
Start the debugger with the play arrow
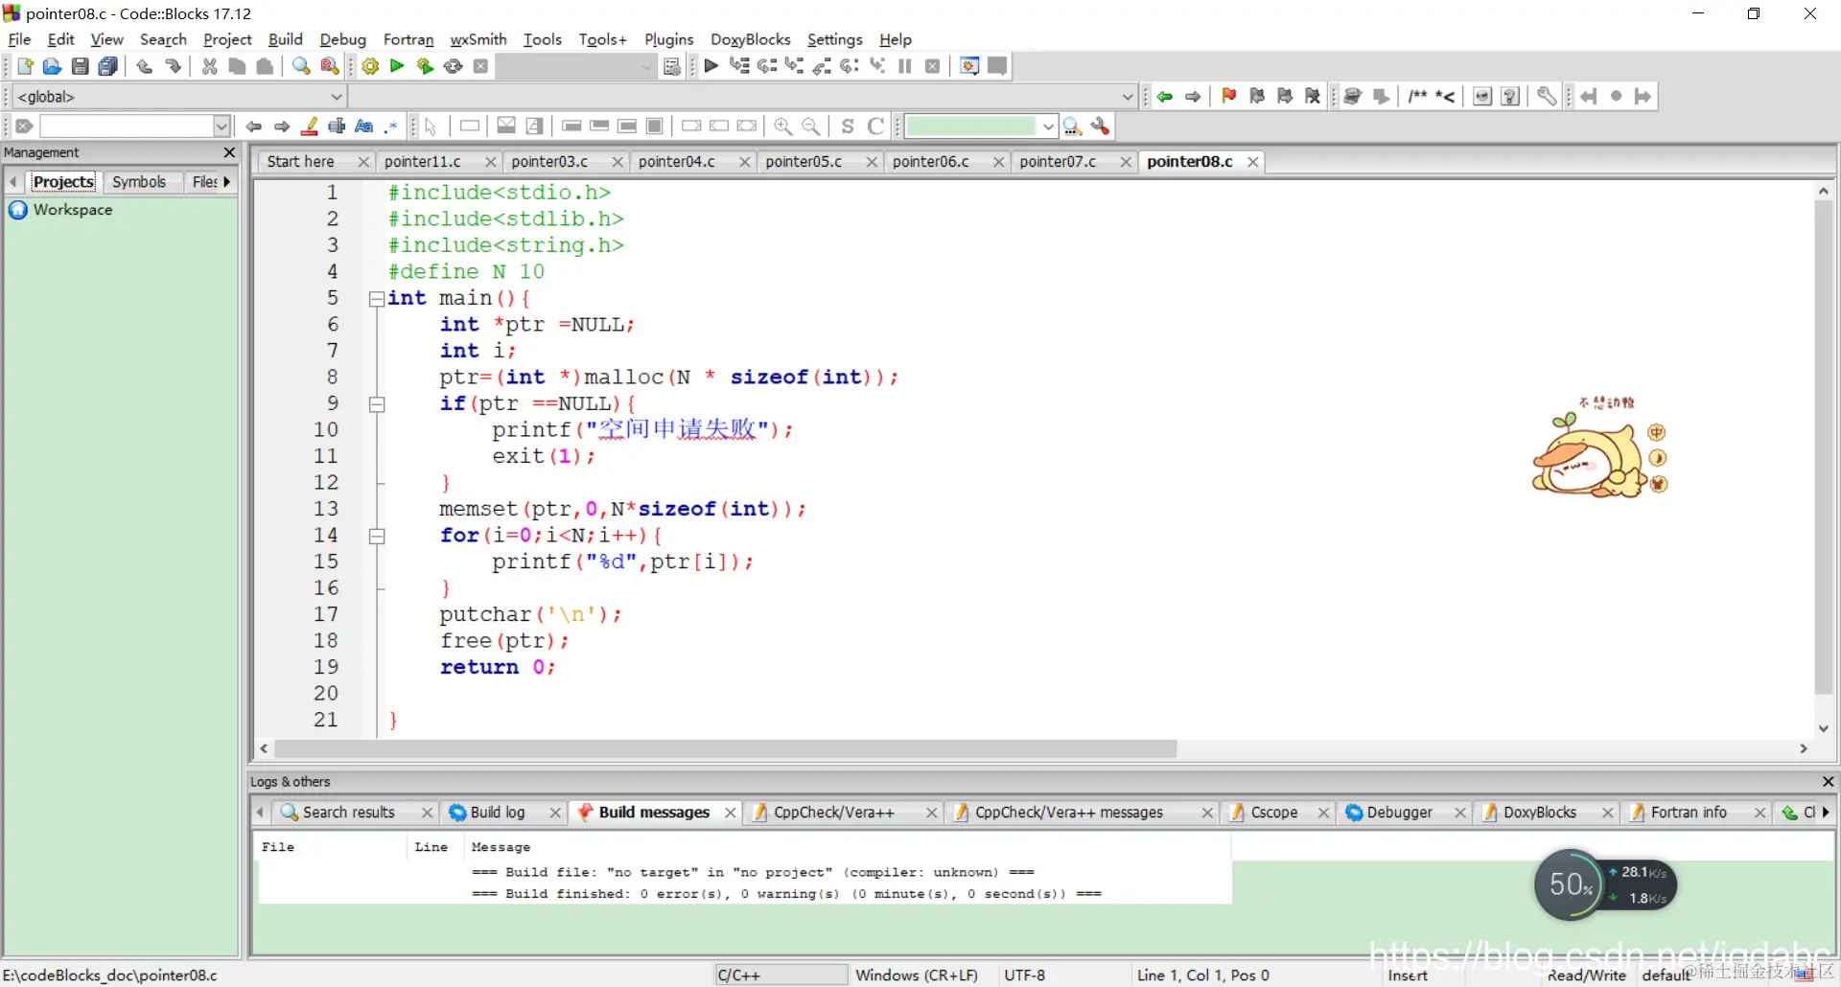pos(711,66)
